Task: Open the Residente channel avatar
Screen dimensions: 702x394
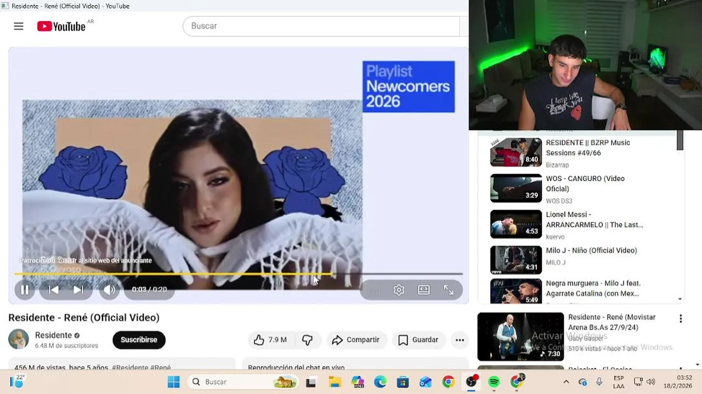Action: [x=19, y=339]
